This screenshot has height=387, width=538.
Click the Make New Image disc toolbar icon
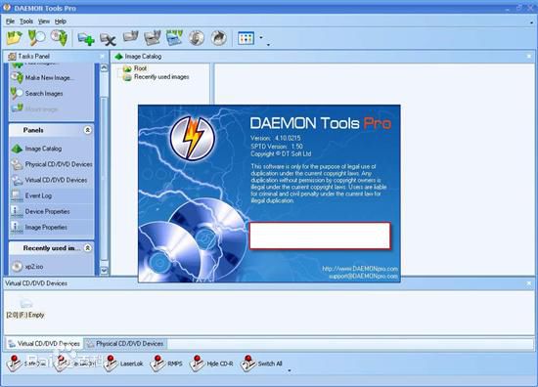click(59, 38)
